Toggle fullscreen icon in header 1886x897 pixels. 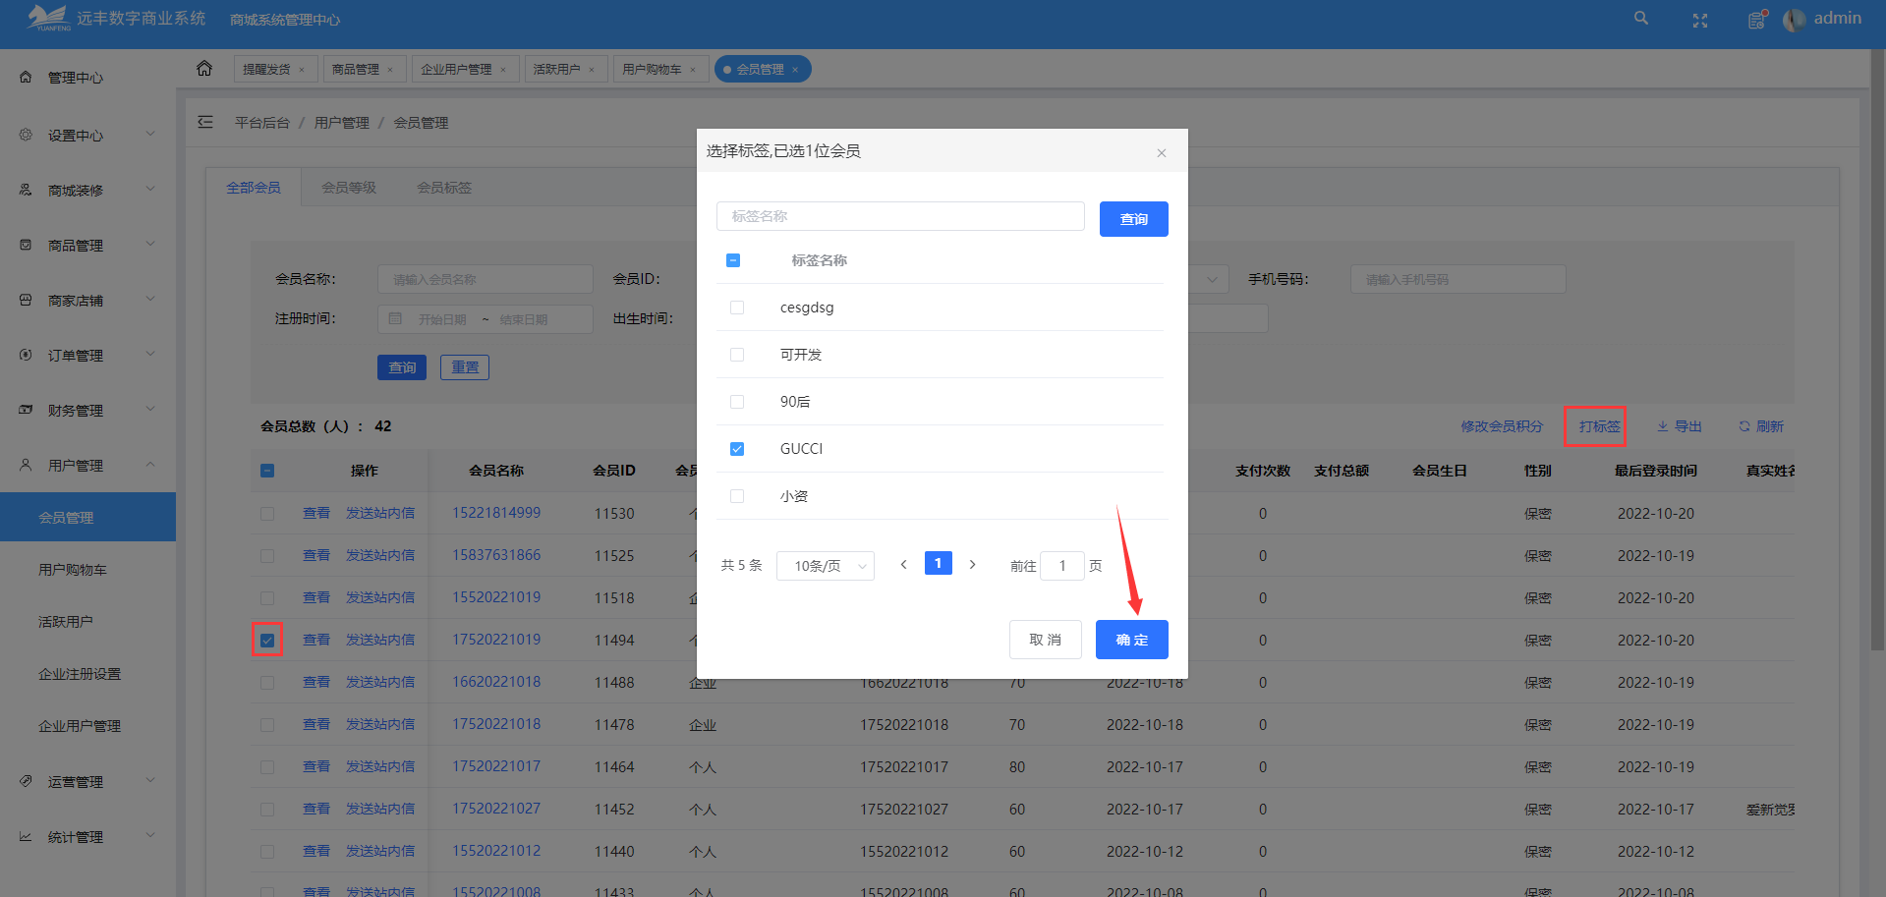[1699, 21]
